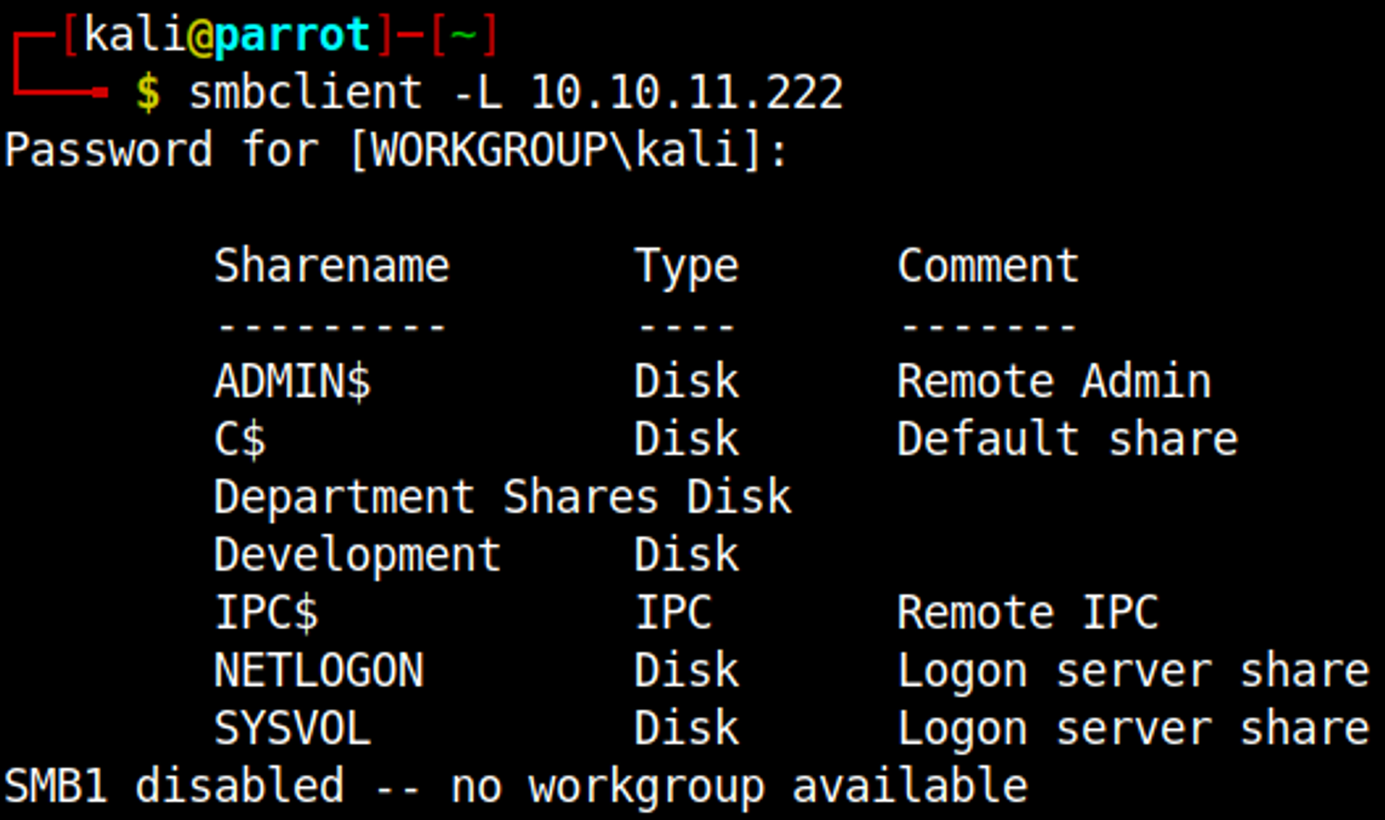This screenshot has height=820, width=1385.
Task: Click the smbclient command word
Action: (x=305, y=92)
